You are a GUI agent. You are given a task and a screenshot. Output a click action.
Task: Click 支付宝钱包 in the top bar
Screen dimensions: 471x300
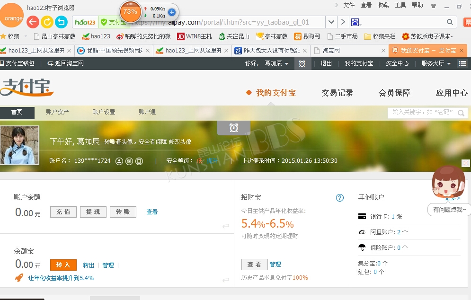[17, 63]
